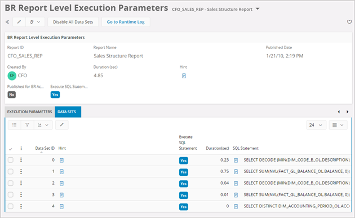Click the double-chevron collapse icon
Viewport: 355px width, 218px height.
[7, 22]
